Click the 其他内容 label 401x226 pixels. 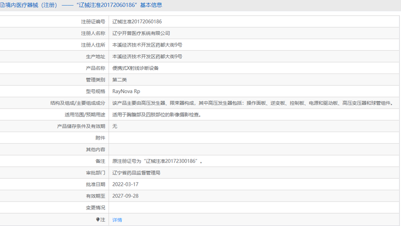(x=96, y=150)
